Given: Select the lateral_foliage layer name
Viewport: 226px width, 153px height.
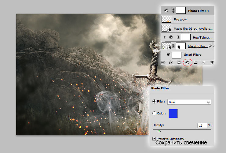Looking at the screenshot, I should tap(198, 46).
